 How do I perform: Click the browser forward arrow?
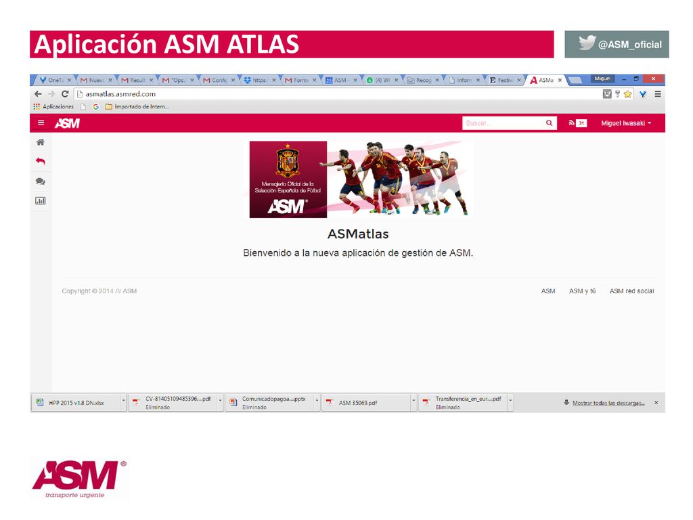(x=51, y=93)
